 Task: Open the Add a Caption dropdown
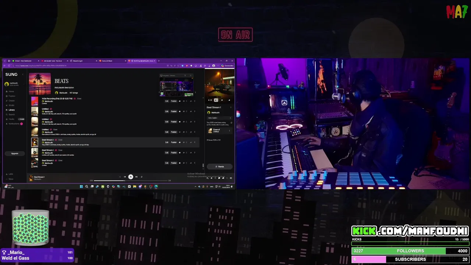[x=219, y=118]
